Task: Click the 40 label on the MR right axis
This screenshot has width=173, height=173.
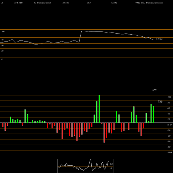Action: coord(169,114)
